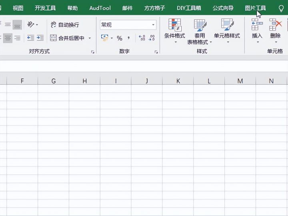The image size is (288, 216).
Task: Click the 删除 cells icon
Action: pyautogui.click(x=275, y=24)
